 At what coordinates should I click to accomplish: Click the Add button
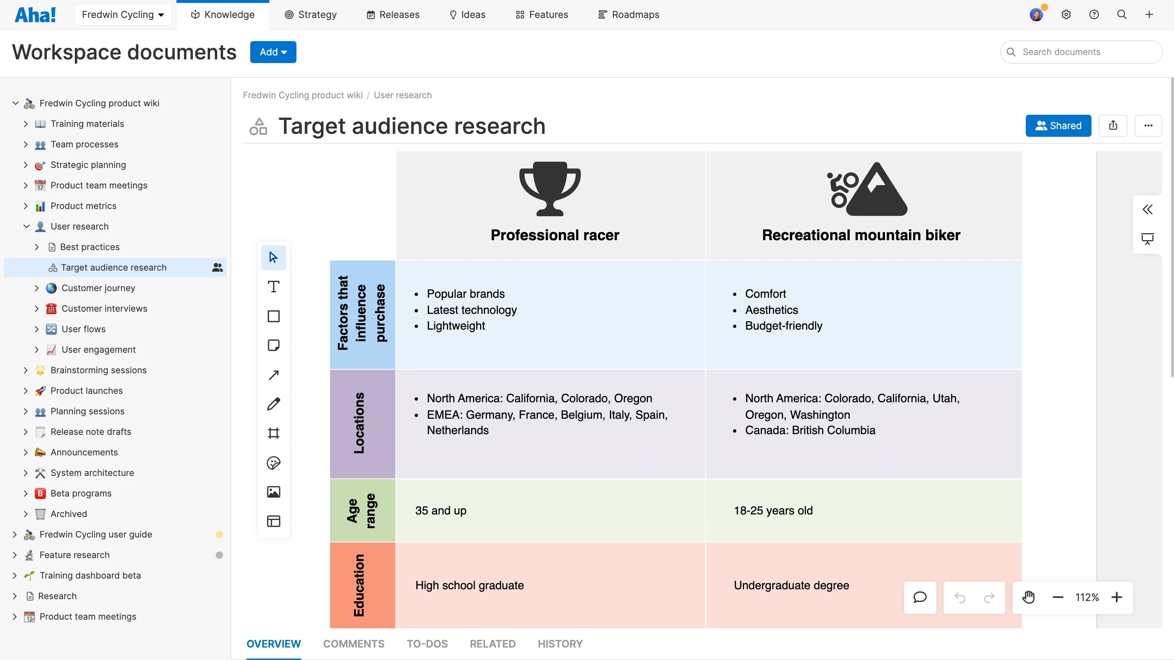click(273, 52)
